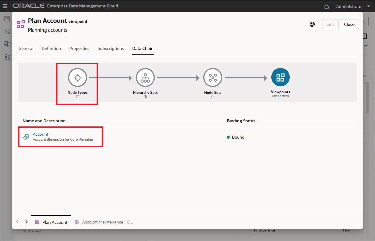Open the validation checklist sidebar icon

pyautogui.click(x=7, y=57)
